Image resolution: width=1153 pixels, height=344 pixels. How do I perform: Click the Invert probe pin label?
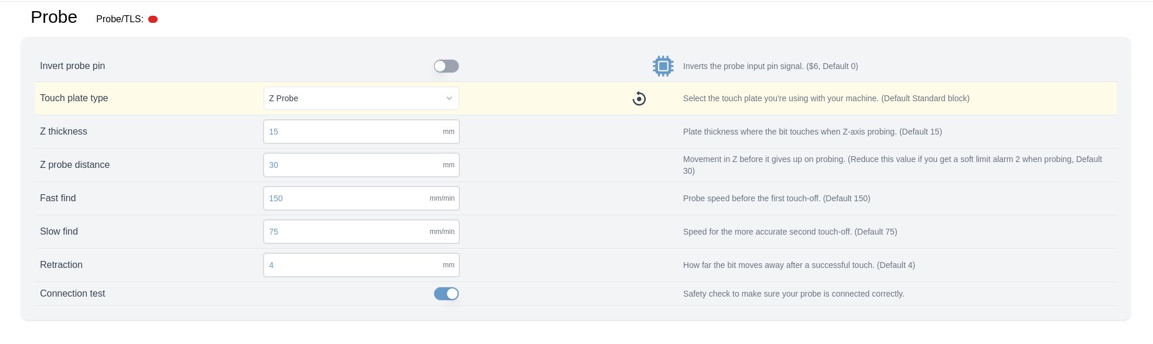[73, 66]
